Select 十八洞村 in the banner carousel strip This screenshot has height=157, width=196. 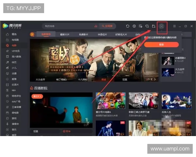(83, 79)
